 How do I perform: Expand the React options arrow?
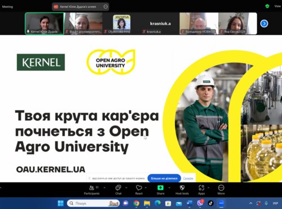[146, 188]
